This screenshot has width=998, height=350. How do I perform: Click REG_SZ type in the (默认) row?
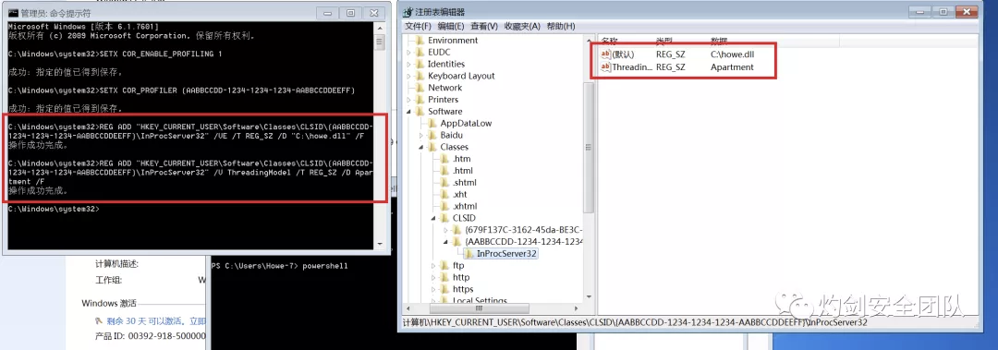(x=670, y=54)
